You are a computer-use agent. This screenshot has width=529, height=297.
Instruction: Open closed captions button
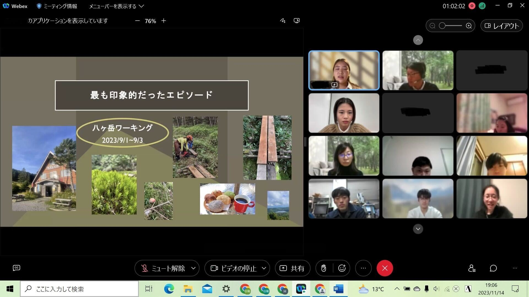click(x=17, y=268)
